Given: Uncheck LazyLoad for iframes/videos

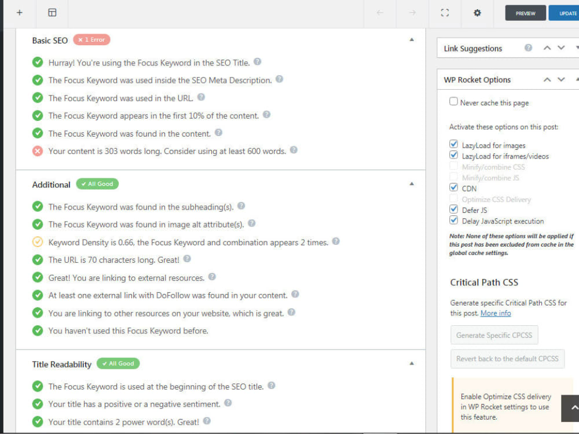Looking at the screenshot, I should pos(453,155).
